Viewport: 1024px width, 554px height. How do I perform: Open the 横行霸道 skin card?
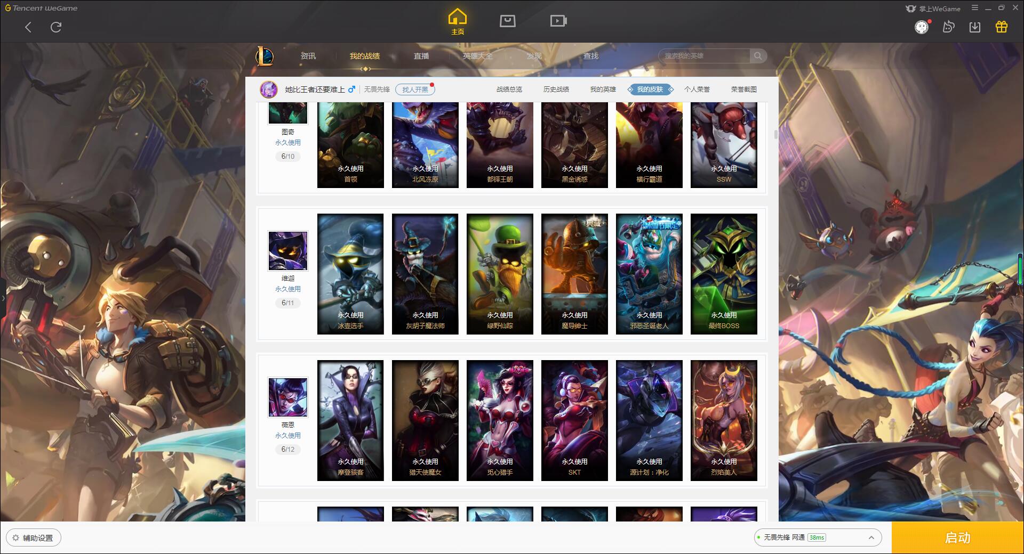pyautogui.click(x=649, y=145)
